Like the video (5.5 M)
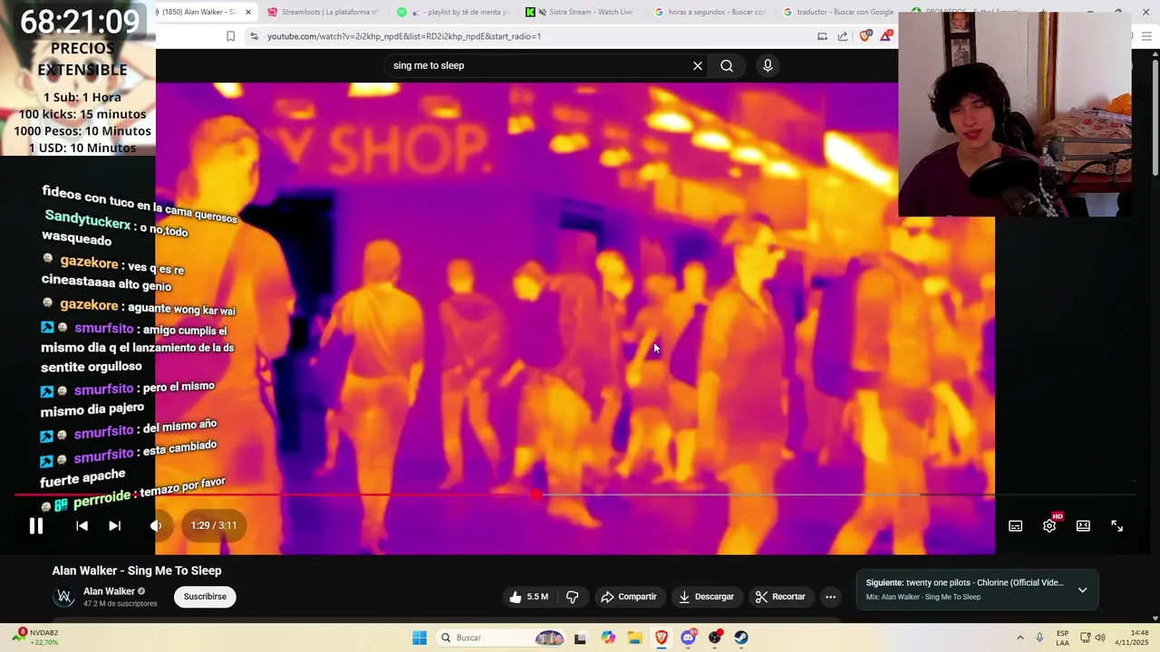 529,597
